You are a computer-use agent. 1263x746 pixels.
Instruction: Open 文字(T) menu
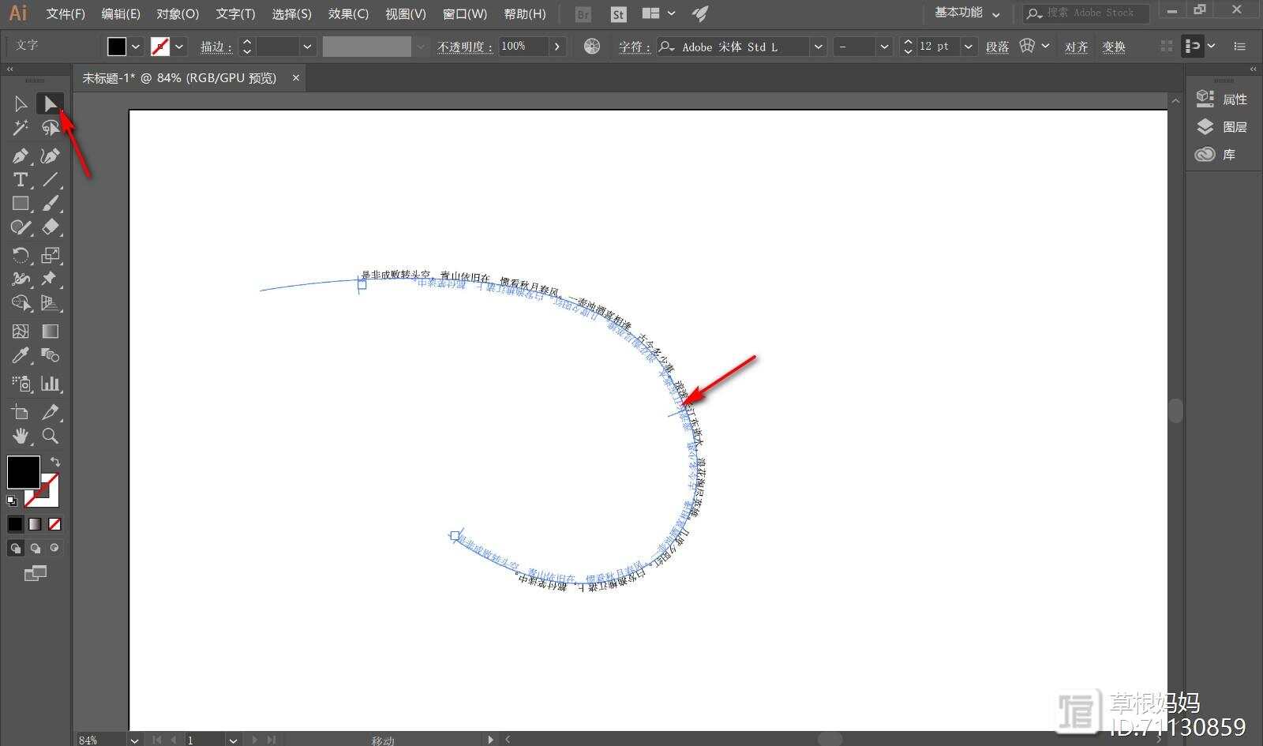pos(235,13)
